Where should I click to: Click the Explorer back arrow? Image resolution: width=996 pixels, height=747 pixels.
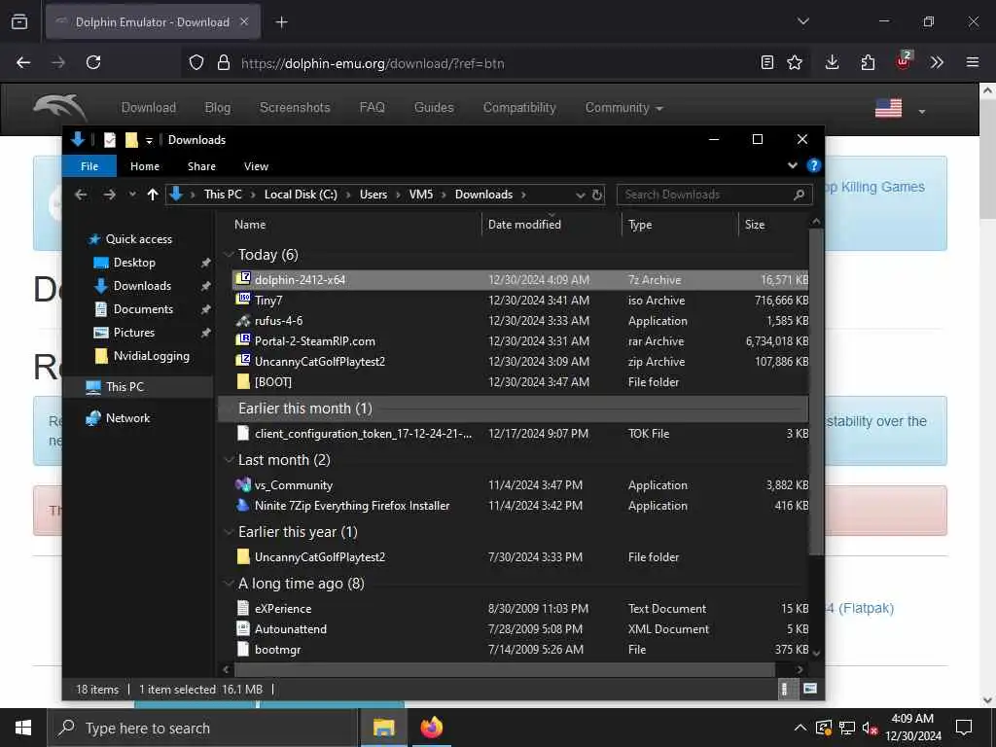(81, 195)
